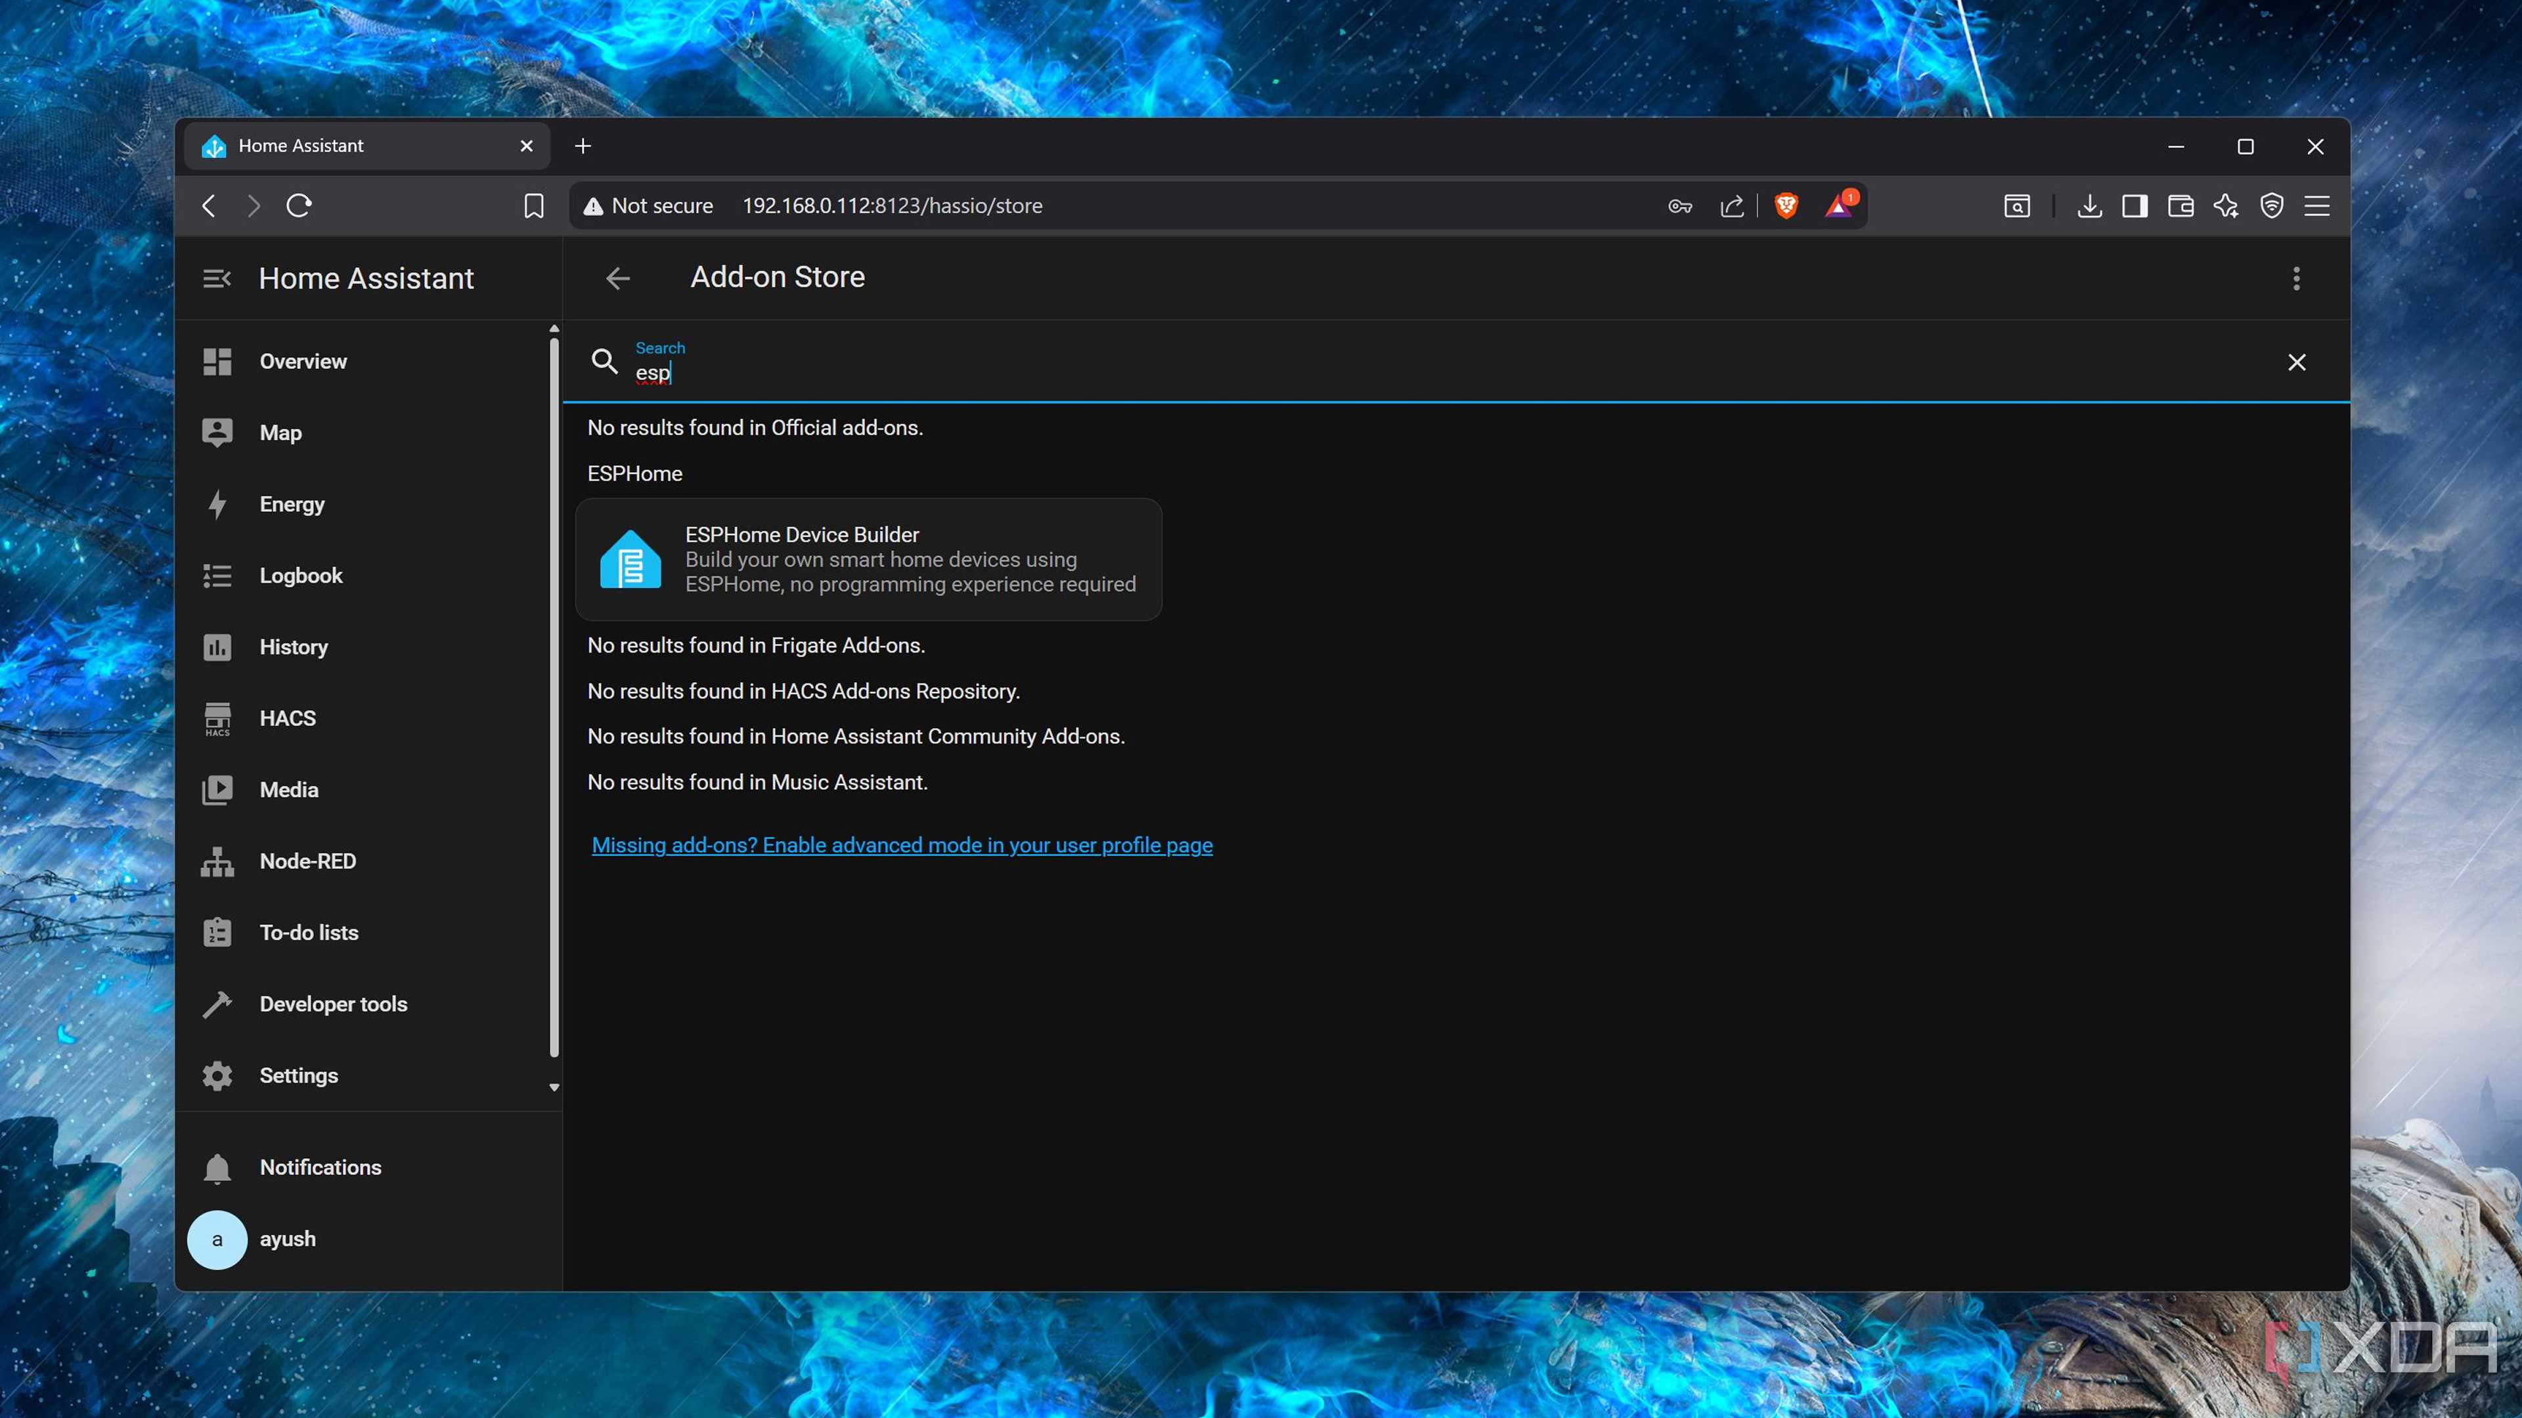Open the Settings gear in sidebar
The image size is (2522, 1418).
[217, 1075]
